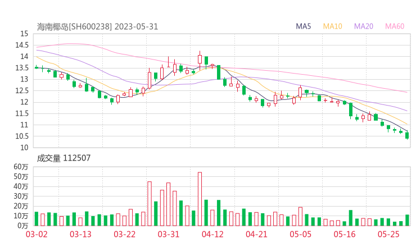Viewport: 416px width, 247px height.
Task: Click the 40万 volume axis label
Action: pyautogui.click(x=21, y=186)
